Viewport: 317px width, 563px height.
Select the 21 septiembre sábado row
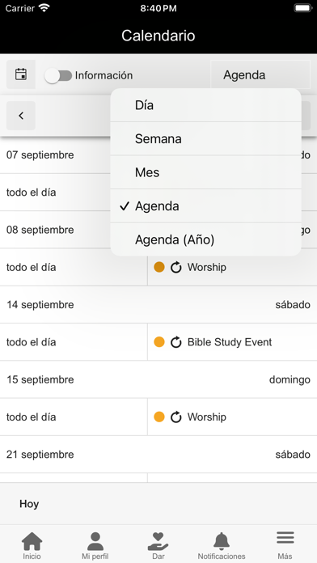coord(158,455)
